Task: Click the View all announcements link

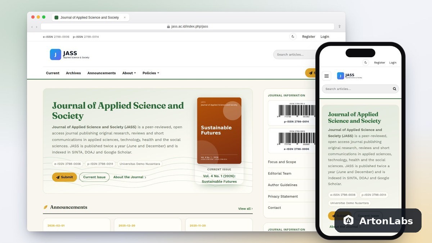Action: 245,209
